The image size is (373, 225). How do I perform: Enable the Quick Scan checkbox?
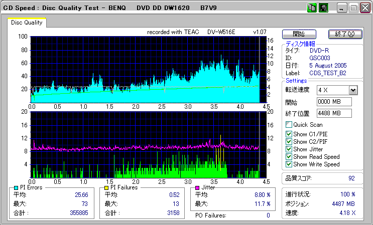click(x=289, y=124)
